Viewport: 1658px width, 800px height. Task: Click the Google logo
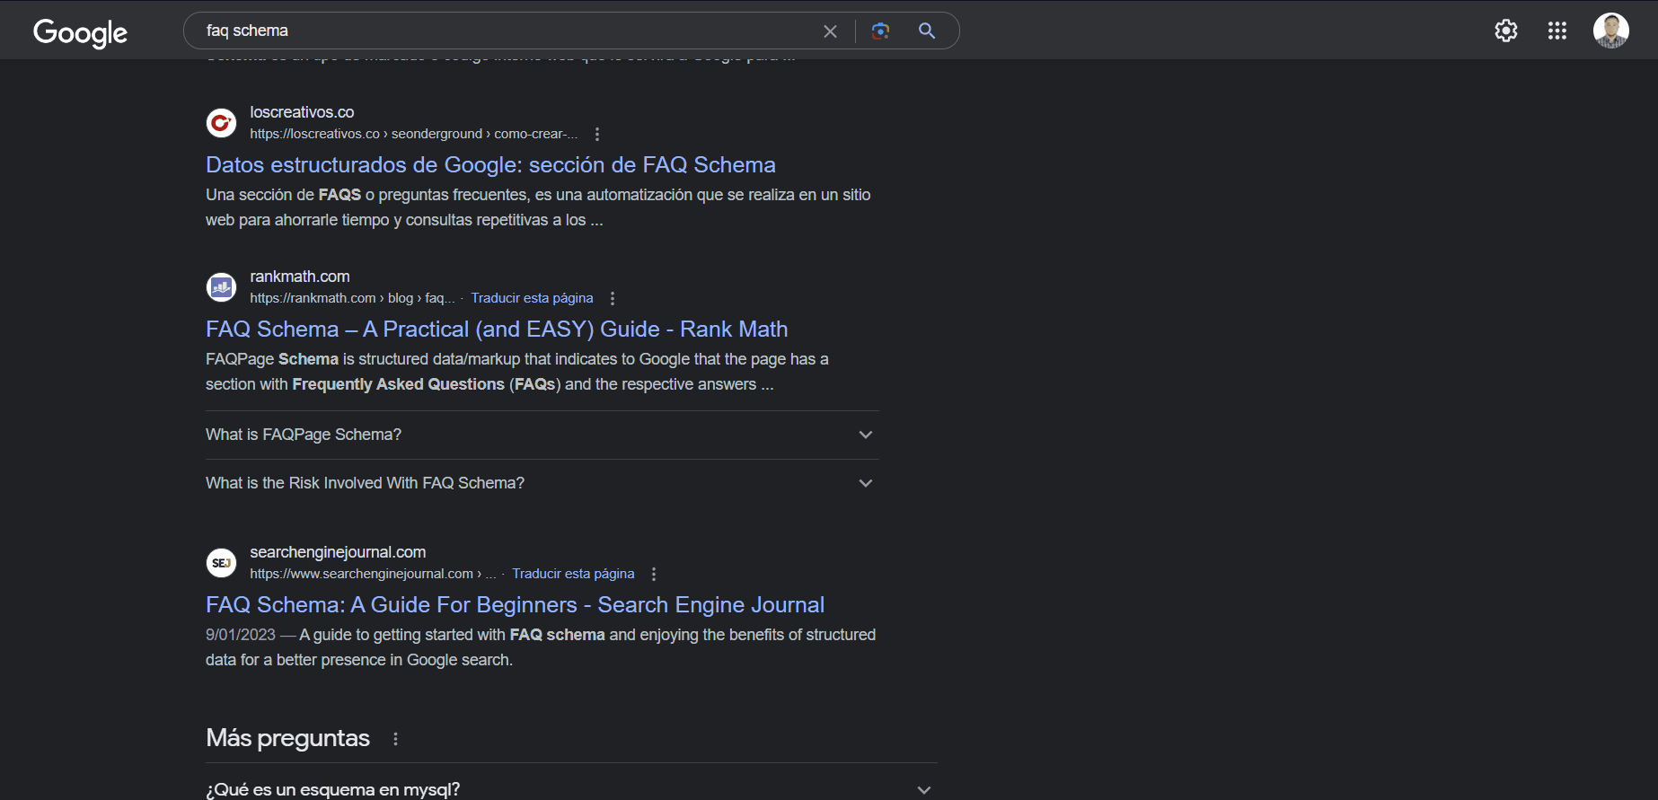point(80,32)
